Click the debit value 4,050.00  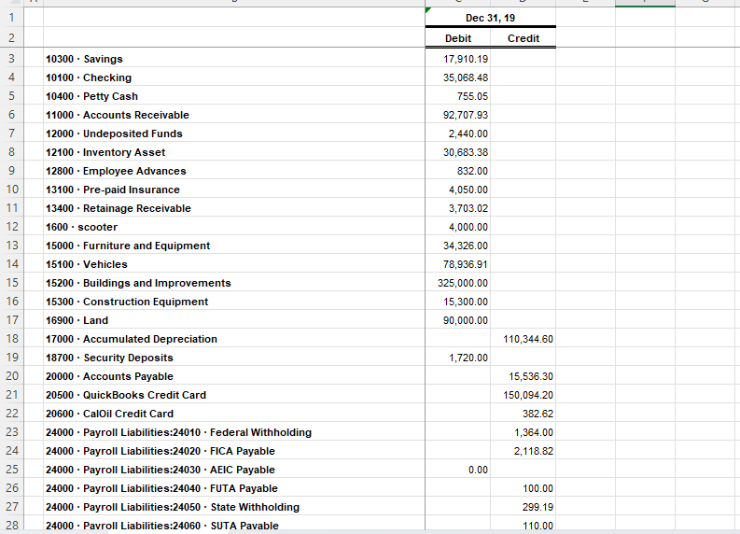coord(458,190)
